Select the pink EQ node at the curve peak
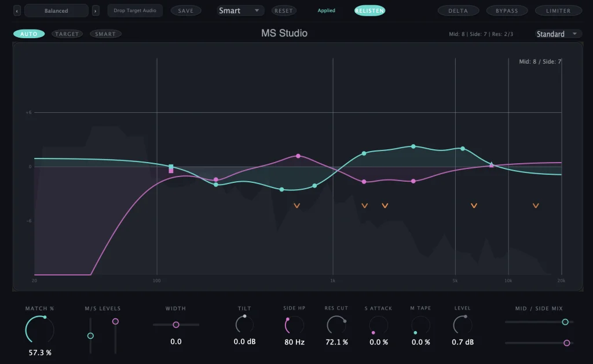The image size is (593, 364). tap(298, 156)
